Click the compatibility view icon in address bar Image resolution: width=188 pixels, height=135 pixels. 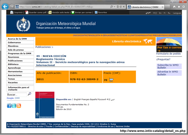pyautogui.click(x=118, y=7)
